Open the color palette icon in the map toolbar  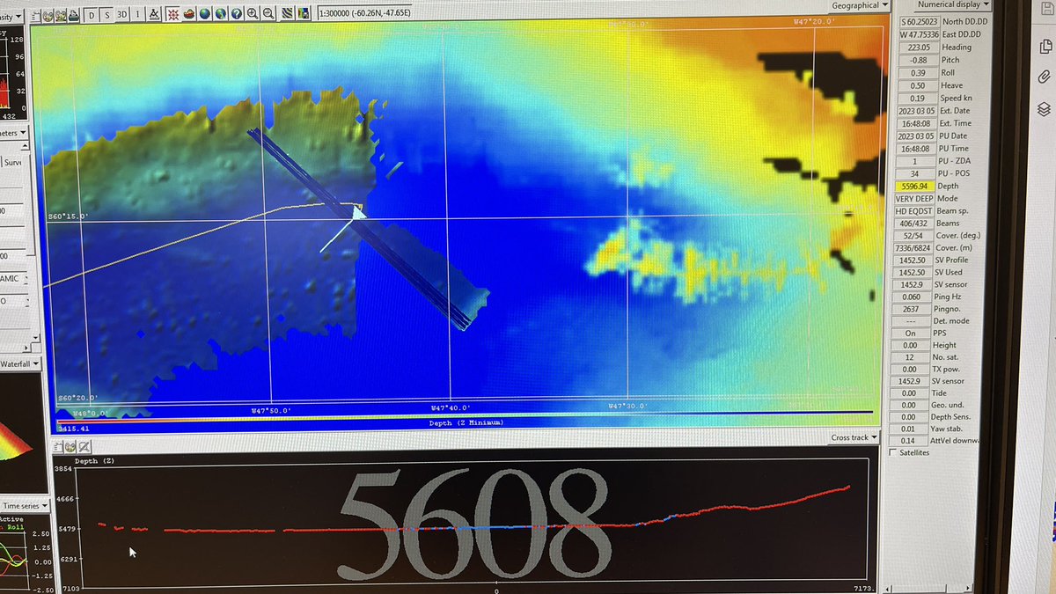point(48,15)
